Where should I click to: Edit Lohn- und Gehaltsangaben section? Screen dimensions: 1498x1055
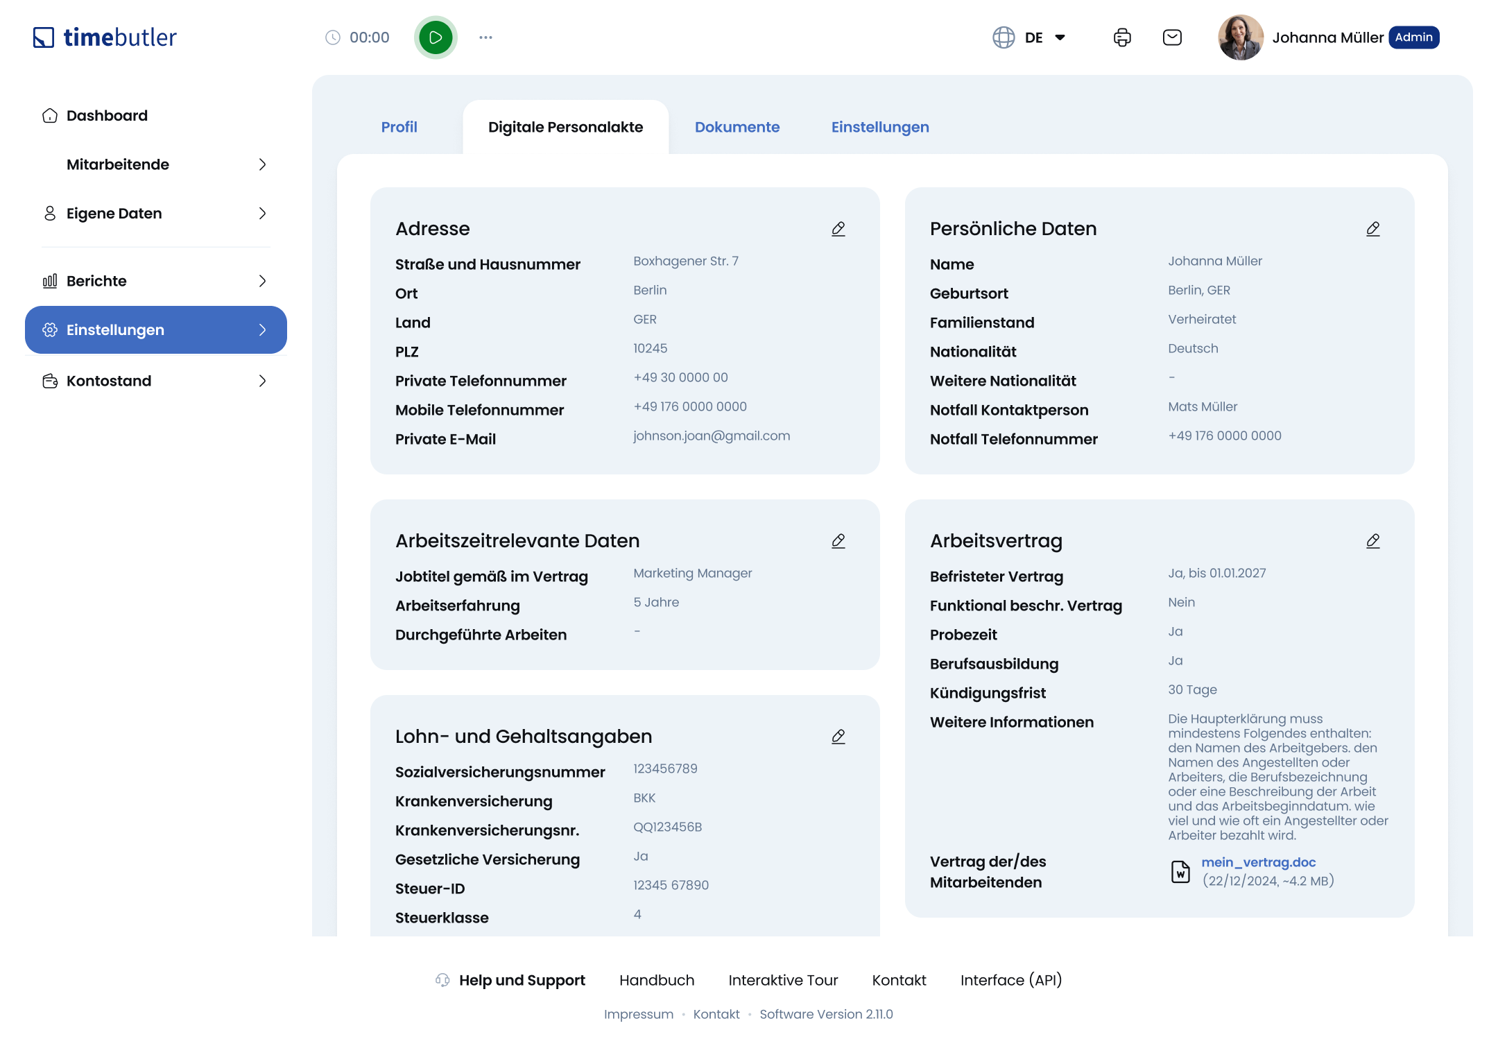pos(838,737)
